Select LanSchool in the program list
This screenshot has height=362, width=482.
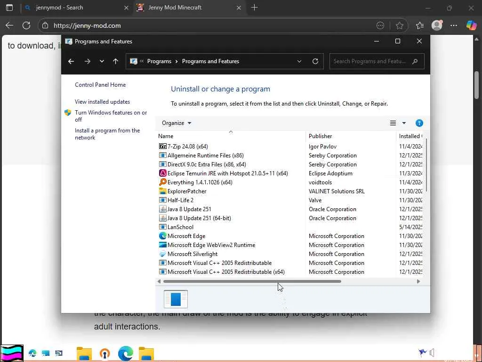[180, 227]
